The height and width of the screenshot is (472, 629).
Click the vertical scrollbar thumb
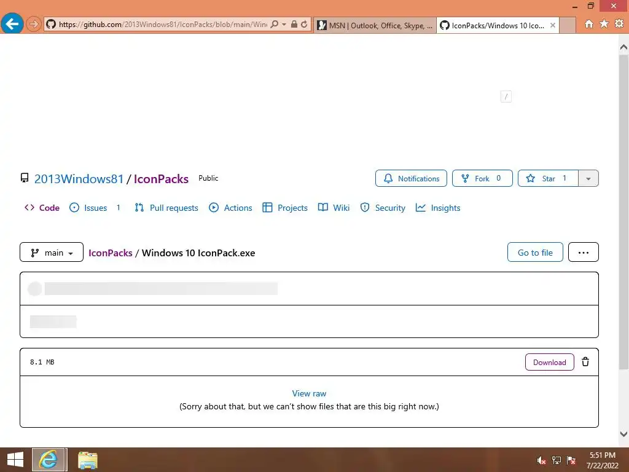(x=623, y=212)
